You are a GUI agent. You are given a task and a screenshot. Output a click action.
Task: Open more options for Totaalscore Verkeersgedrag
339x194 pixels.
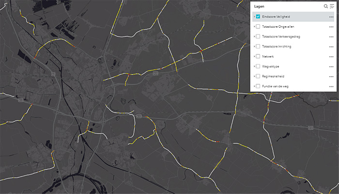(x=331, y=37)
